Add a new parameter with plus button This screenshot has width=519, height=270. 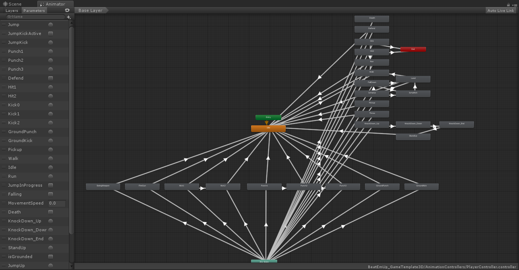(68, 17)
